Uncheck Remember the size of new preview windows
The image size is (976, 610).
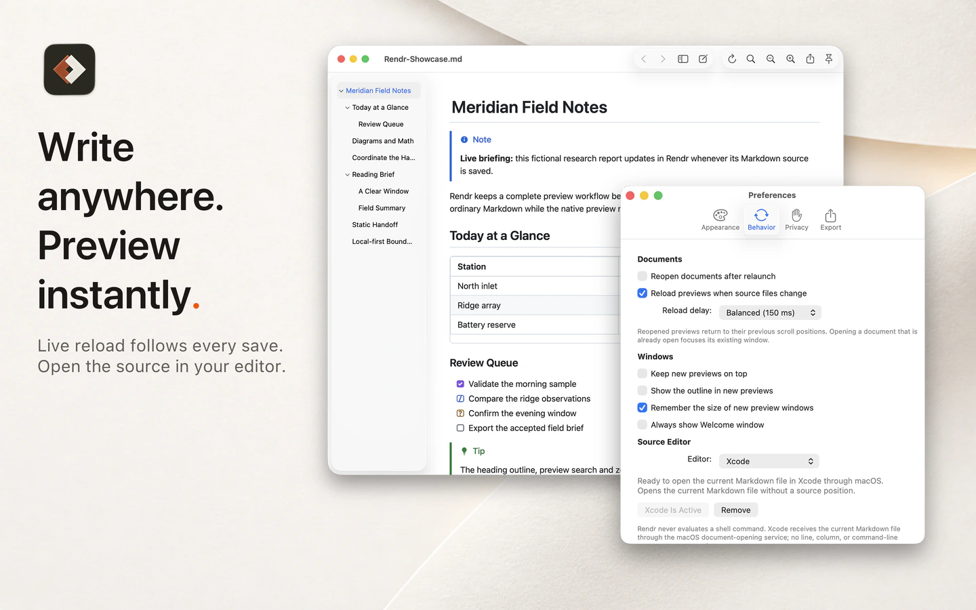point(642,407)
